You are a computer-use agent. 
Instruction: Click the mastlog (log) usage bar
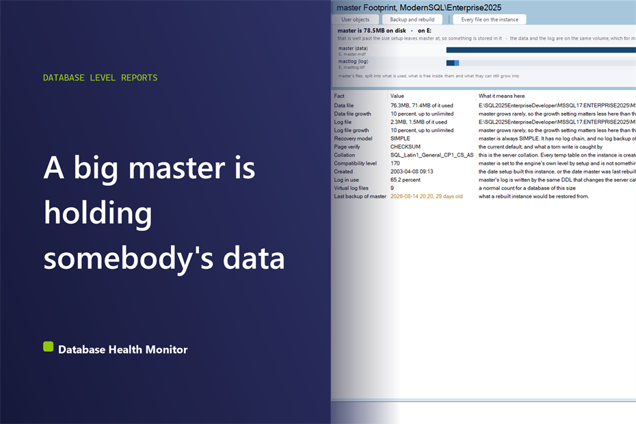point(541,63)
